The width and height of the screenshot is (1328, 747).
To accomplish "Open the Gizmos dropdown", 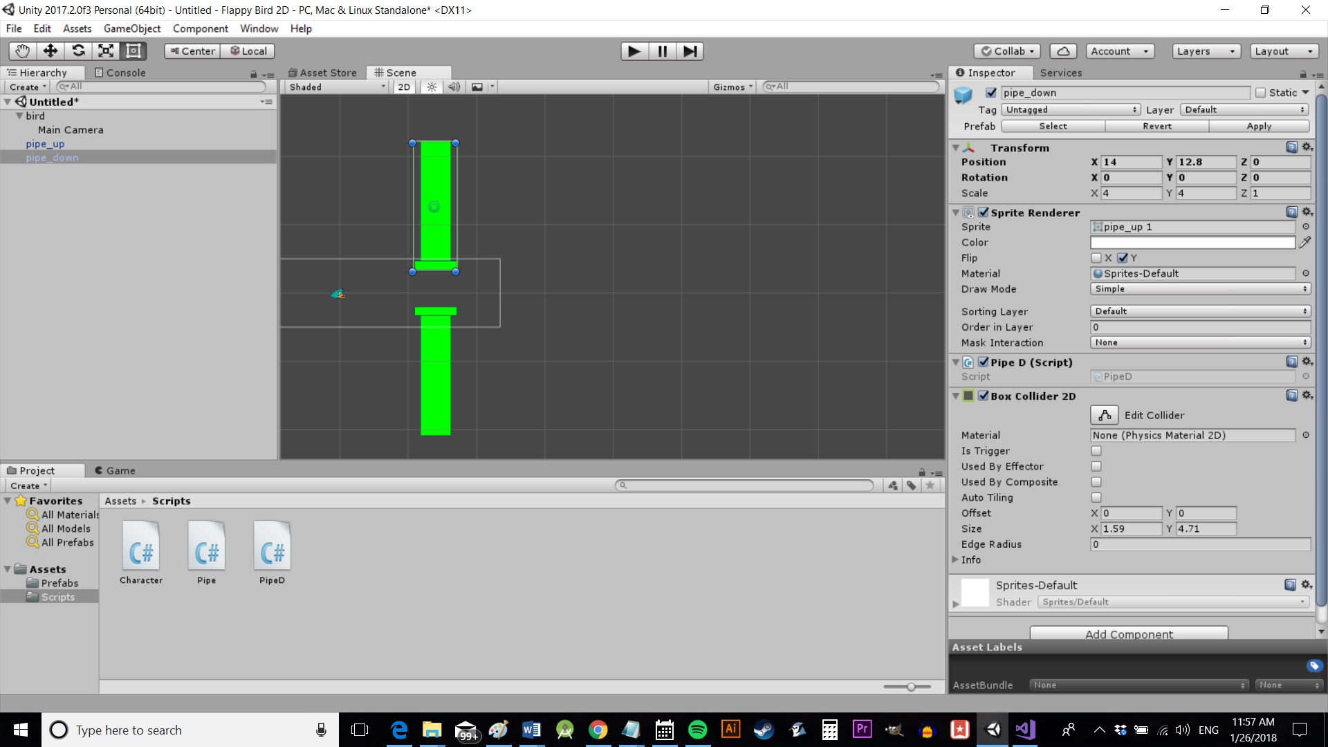I will (x=733, y=87).
